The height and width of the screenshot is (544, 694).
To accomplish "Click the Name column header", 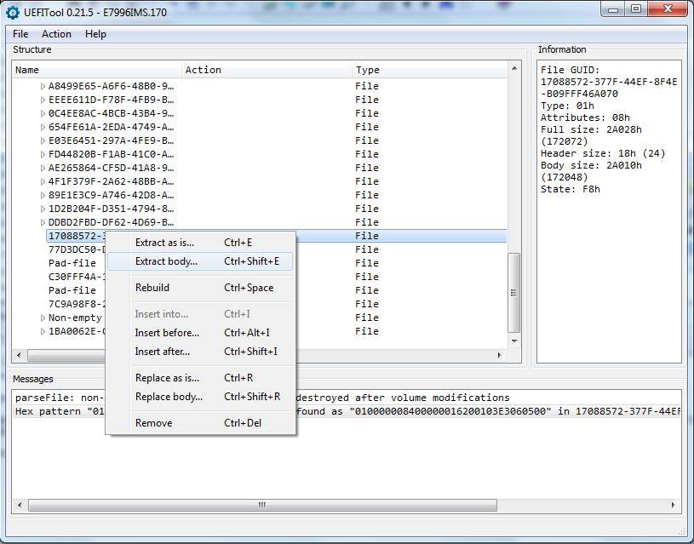I will (97, 70).
